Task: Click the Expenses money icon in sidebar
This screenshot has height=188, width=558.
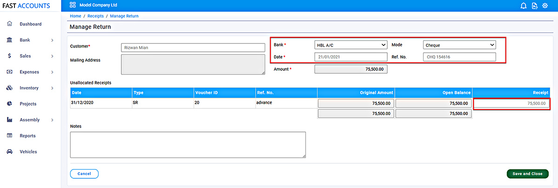Action: pyautogui.click(x=9, y=72)
